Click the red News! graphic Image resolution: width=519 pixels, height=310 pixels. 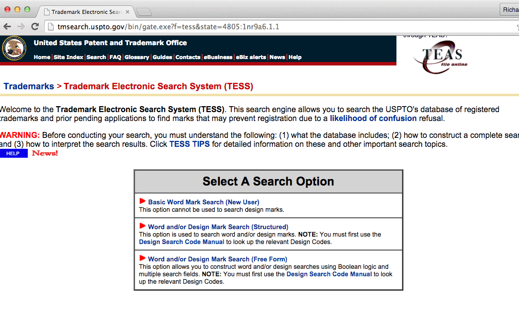point(45,153)
